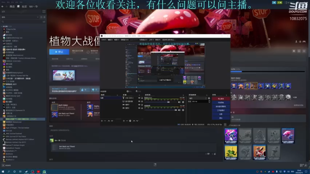Lock the 显示器采集 source
This screenshot has height=174, width=310.
click(x=142, y=101)
